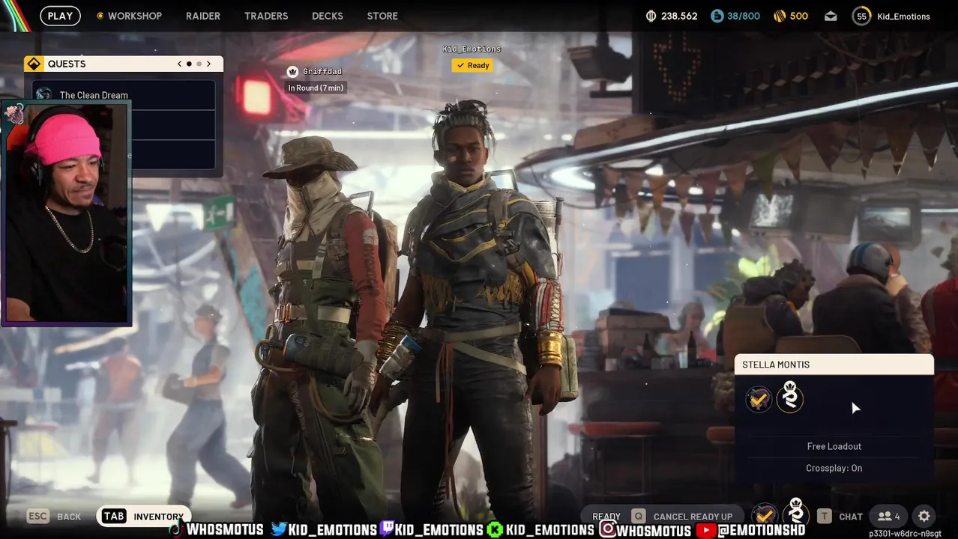Open the CHAT panel
The image size is (958, 539).
pos(851,517)
